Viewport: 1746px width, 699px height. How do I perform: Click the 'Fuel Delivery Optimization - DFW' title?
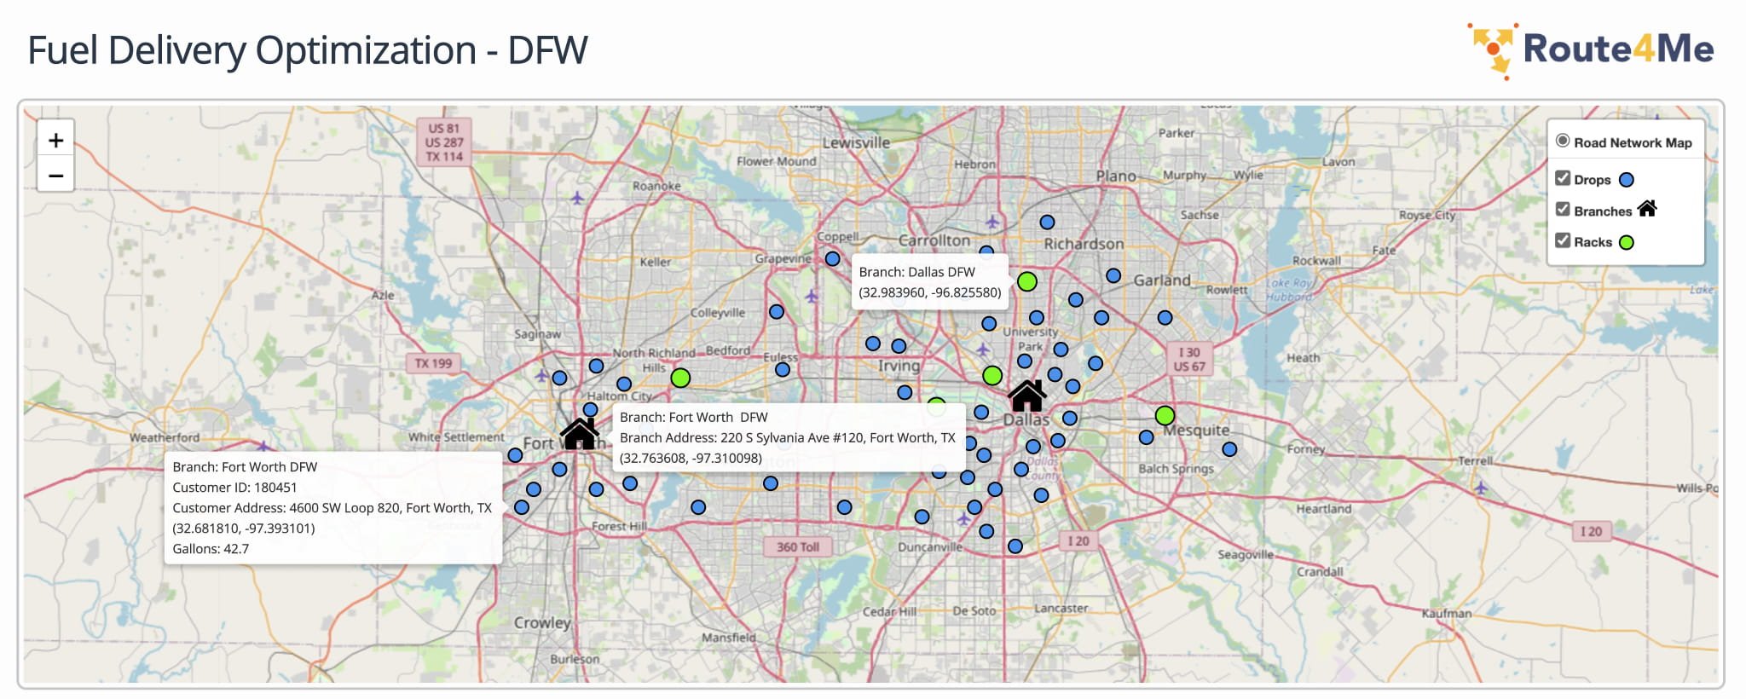[x=308, y=50]
